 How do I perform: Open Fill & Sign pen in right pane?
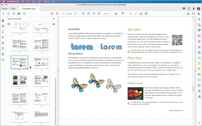(x=199, y=47)
